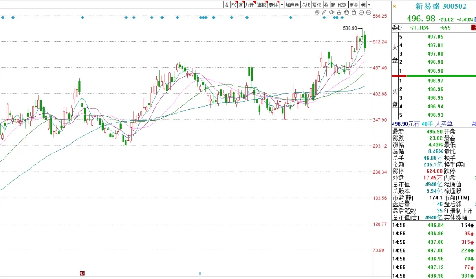Add stock via 加自选 button
476x279 pixels.
292,4
